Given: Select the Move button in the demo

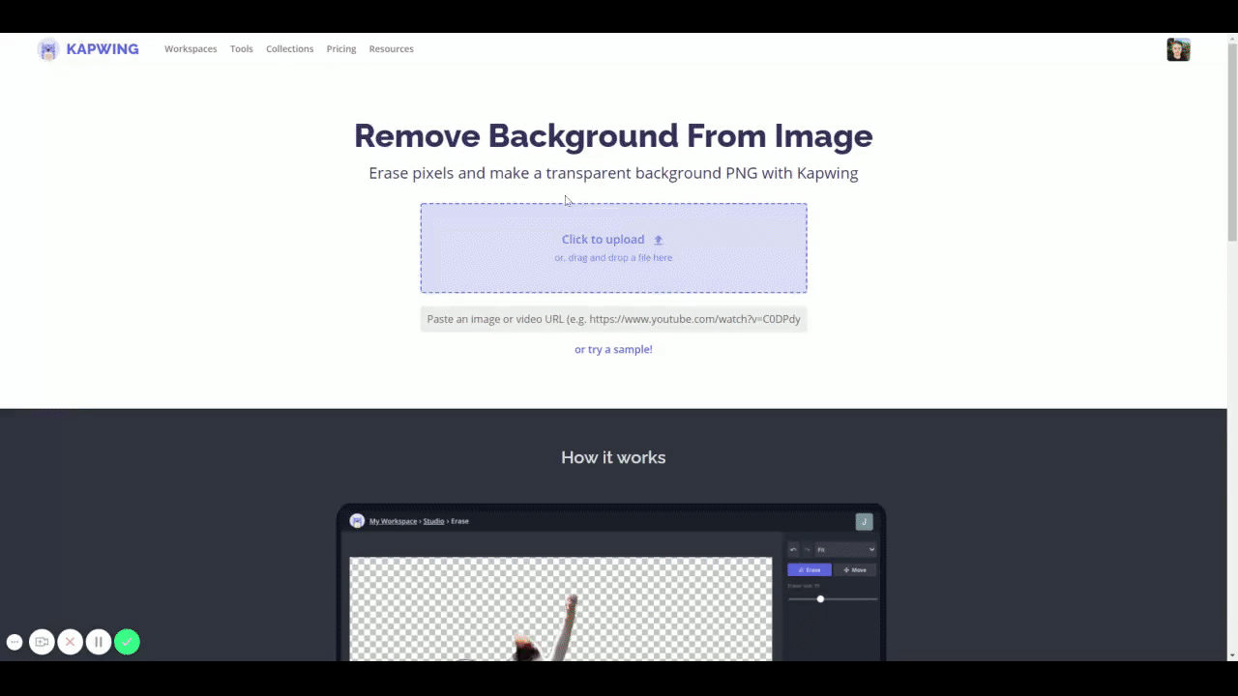Looking at the screenshot, I should click(x=855, y=570).
